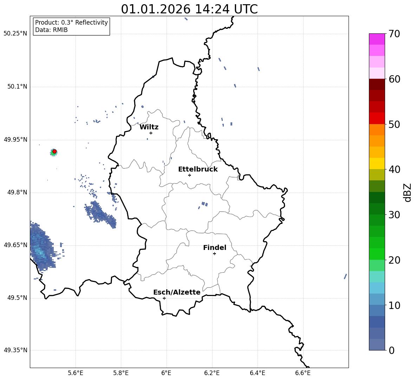Click the 10 tick on colorbar
Viewport: 416px width, 380px height.
coord(394,305)
